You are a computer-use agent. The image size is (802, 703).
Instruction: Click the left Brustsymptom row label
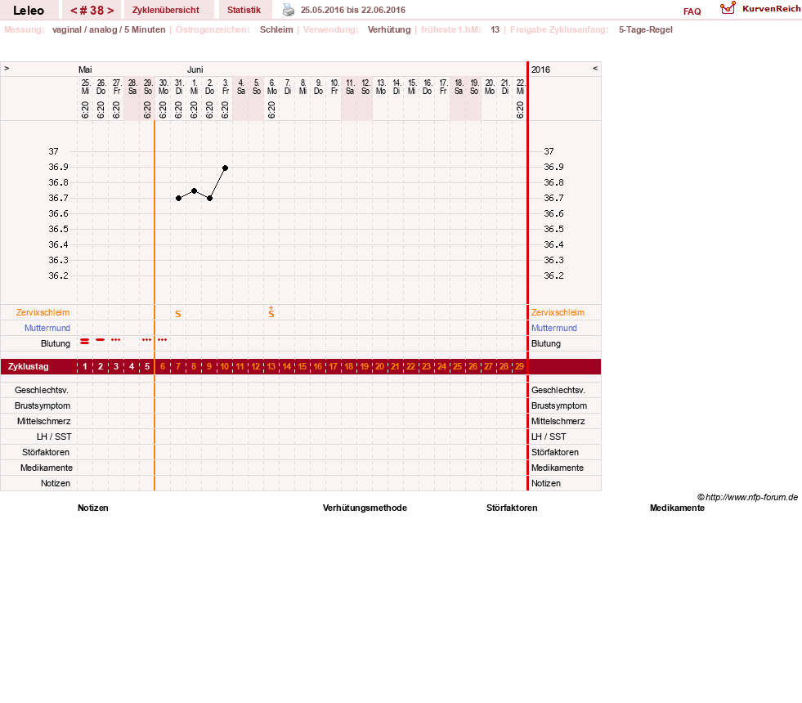(43, 405)
